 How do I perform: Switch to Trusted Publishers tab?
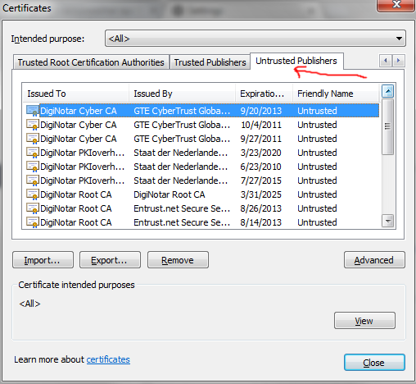click(x=210, y=62)
